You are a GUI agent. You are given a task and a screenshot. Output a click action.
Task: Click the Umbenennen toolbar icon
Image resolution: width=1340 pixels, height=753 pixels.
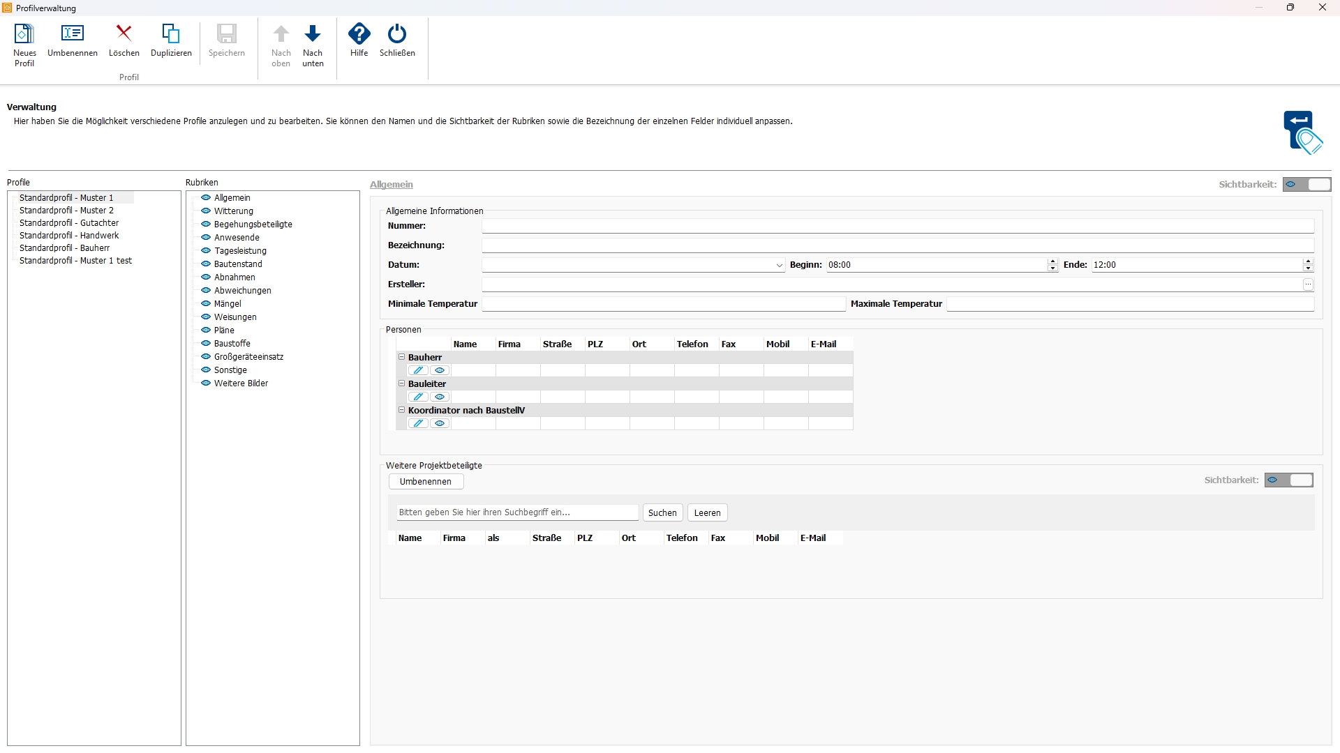point(72,34)
